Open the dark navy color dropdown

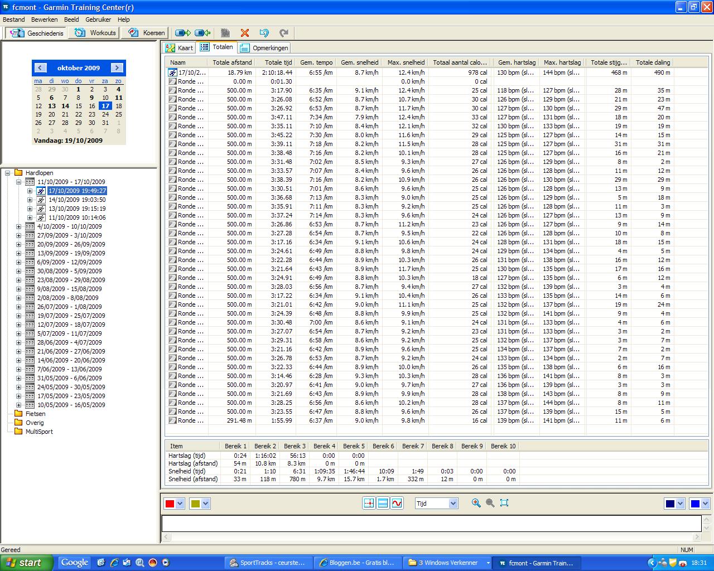[680, 504]
